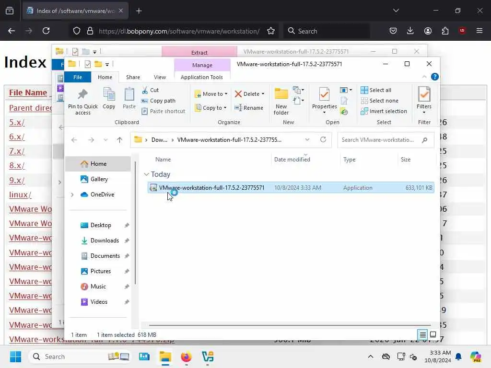Click address bar history dropdown chevron
This screenshot has height=368, width=491.
[x=307, y=139]
